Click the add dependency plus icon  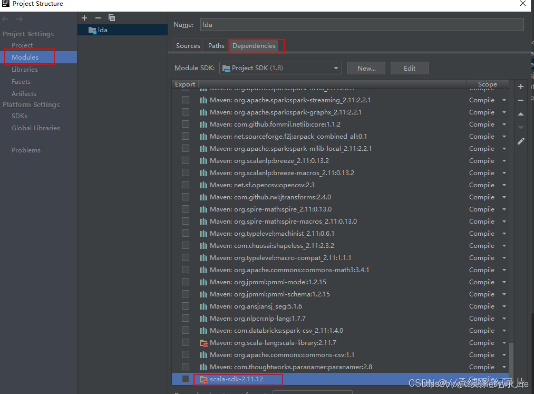[521, 87]
